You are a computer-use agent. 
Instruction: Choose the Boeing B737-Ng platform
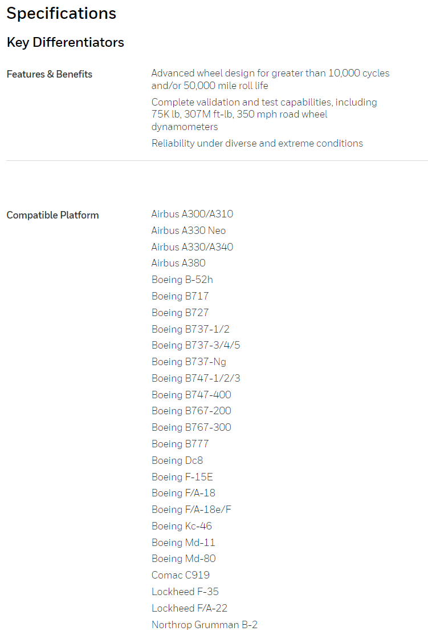pos(189,362)
